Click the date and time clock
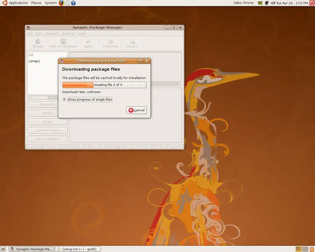This screenshot has height=252, width=315. click(292, 3)
